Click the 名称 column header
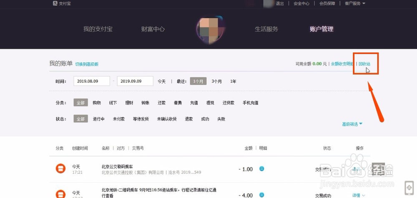417x198 pixels. pyautogui.click(x=106, y=148)
